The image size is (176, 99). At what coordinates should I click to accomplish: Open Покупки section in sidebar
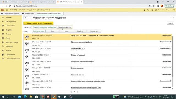pyautogui.click(x=8, y=34)
